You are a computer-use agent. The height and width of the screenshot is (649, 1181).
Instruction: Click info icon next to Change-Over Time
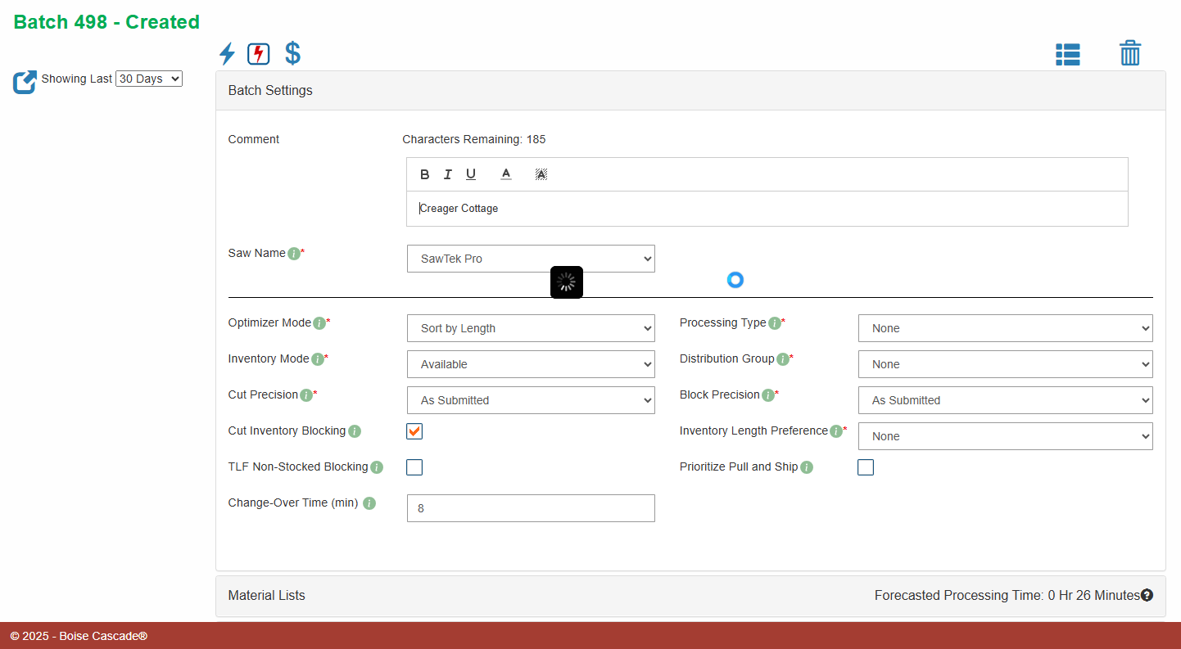[369, 503]
